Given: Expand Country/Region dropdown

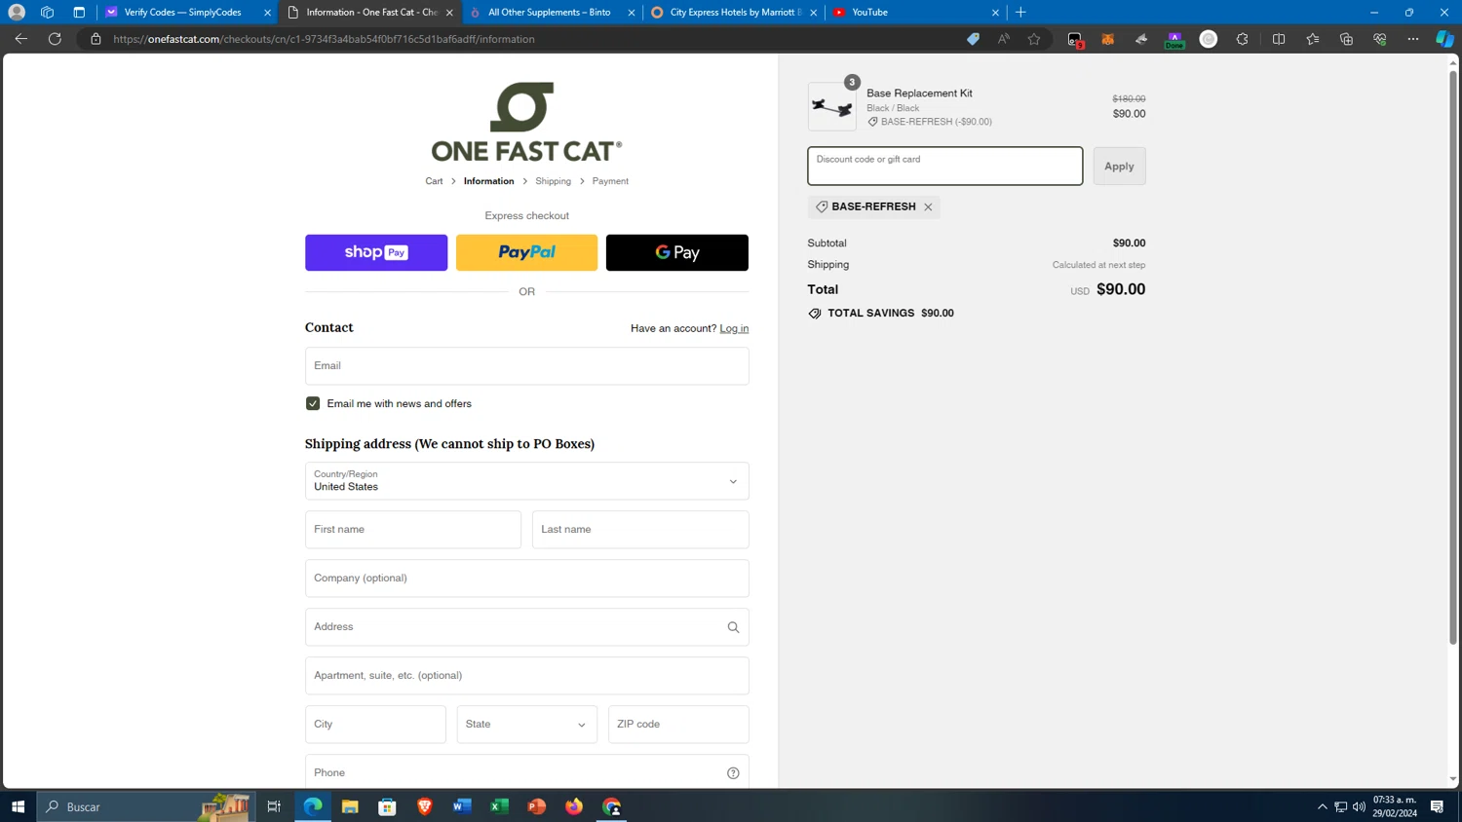Looking at the screenshot, I should (526, 481).
